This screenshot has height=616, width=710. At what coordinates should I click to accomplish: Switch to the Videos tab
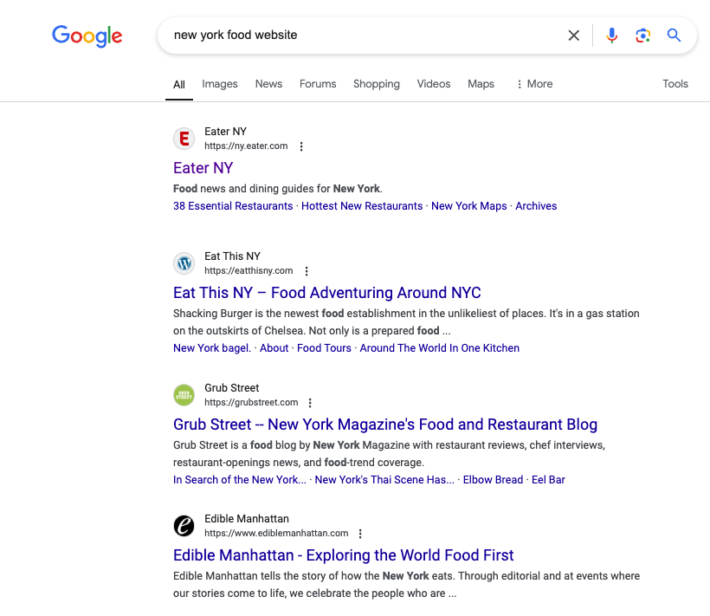tap(433, 84)
